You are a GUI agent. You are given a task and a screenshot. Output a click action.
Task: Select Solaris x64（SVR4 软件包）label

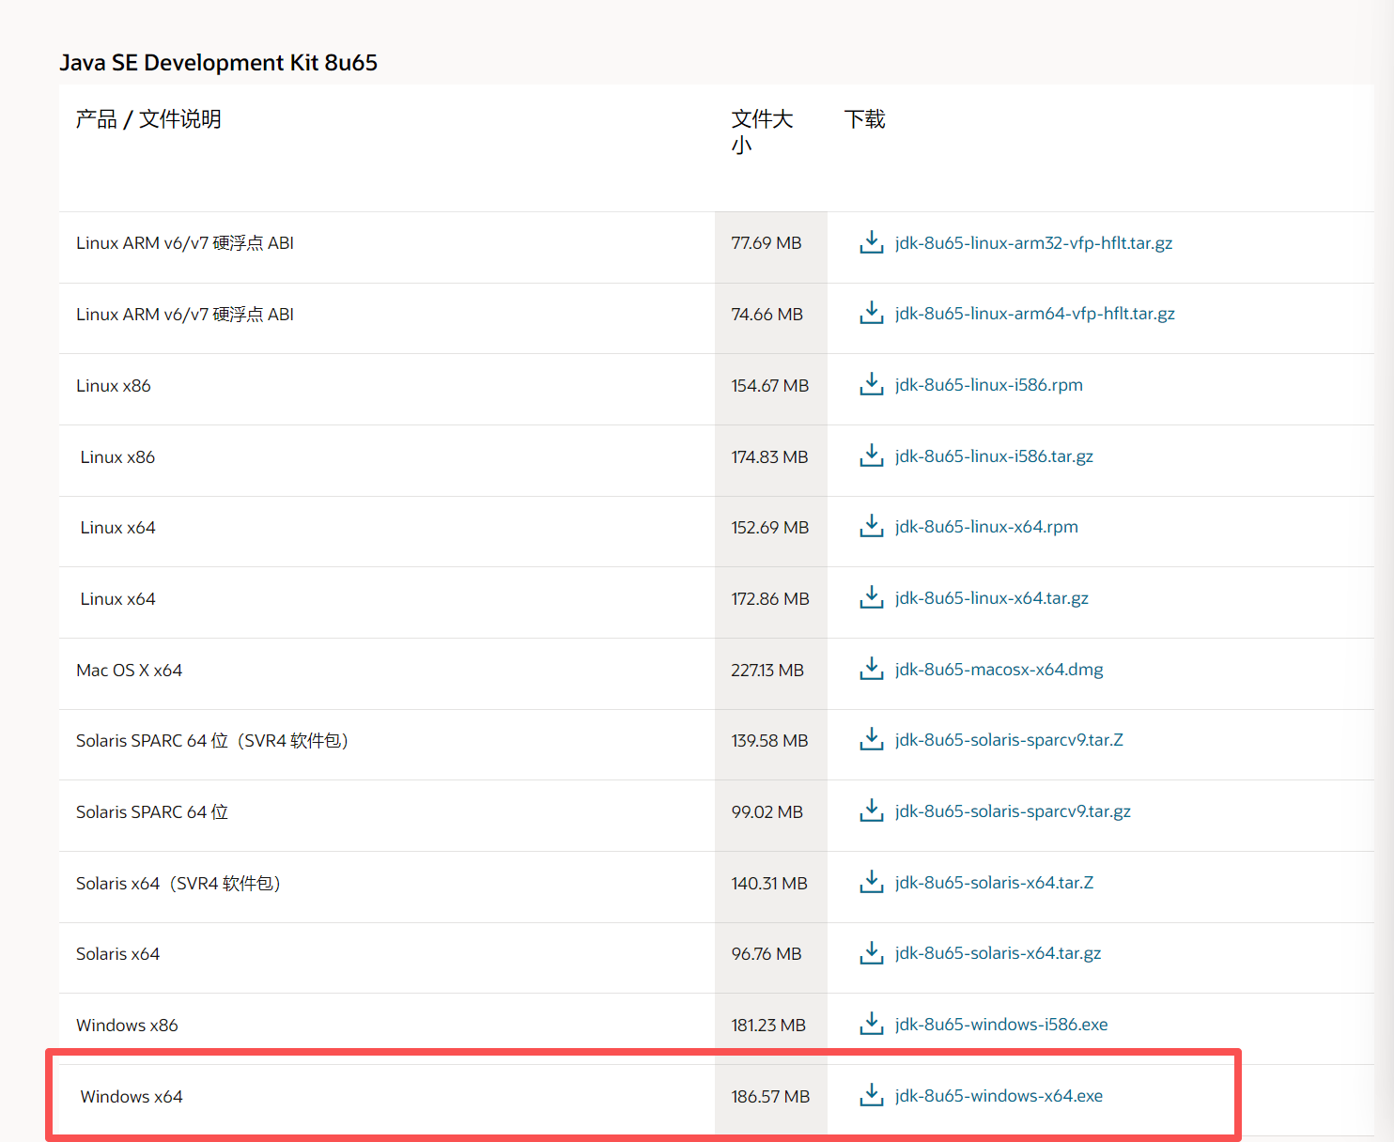pos(178,883)
